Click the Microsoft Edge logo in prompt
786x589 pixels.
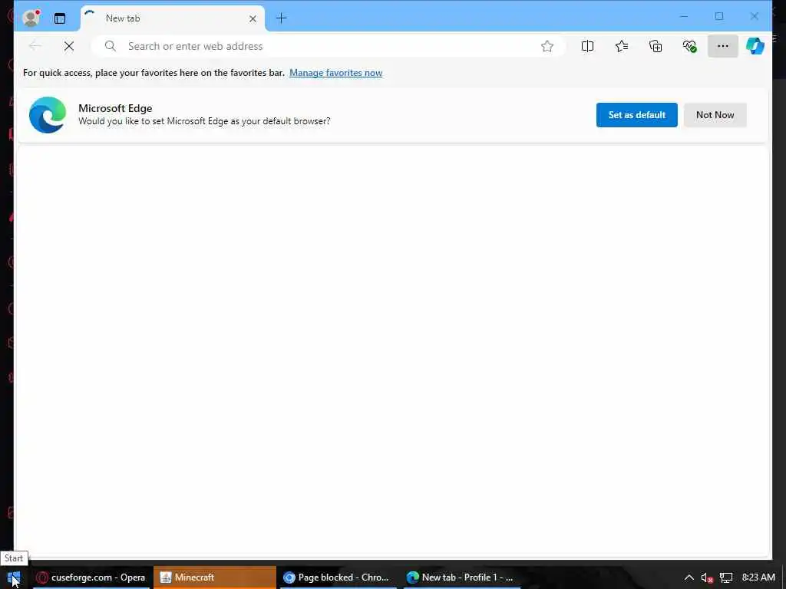[47, 115]
